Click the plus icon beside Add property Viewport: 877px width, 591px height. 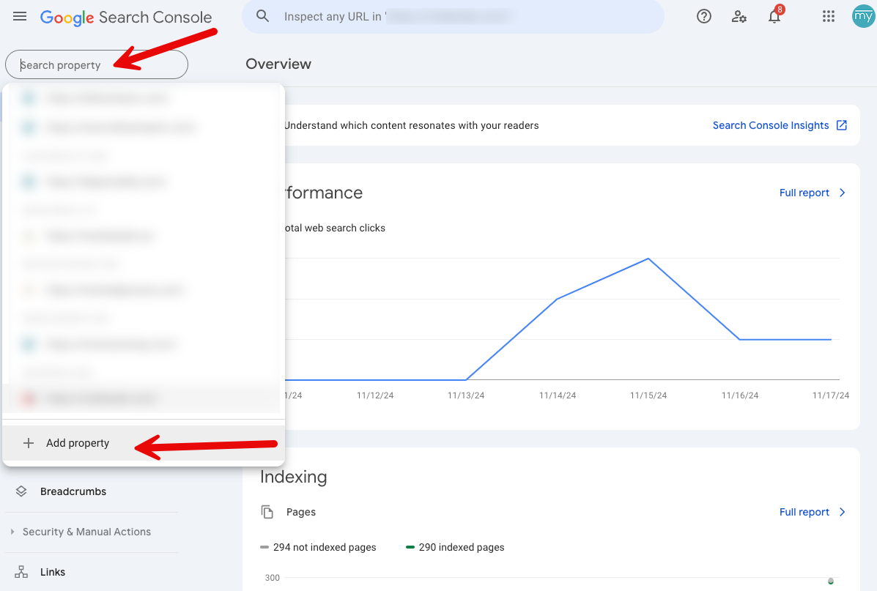tap(29, 443)
